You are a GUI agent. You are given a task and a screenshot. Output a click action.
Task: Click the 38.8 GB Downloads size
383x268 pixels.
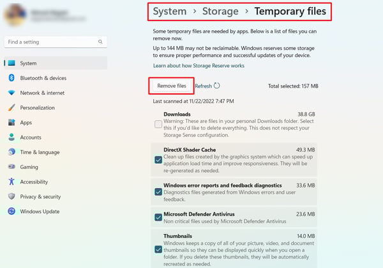coord(306,114)
